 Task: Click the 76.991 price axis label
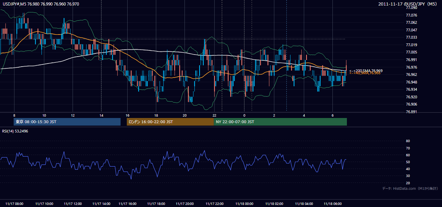click(412, 60)
